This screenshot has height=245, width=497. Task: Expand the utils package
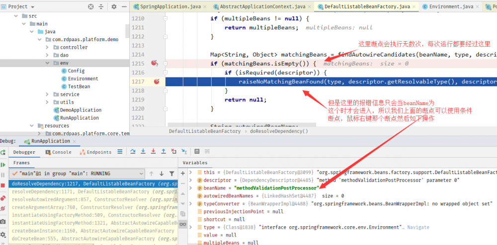point(47,102)
